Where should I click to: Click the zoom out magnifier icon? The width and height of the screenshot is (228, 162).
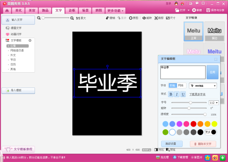(x=39, y=18)
